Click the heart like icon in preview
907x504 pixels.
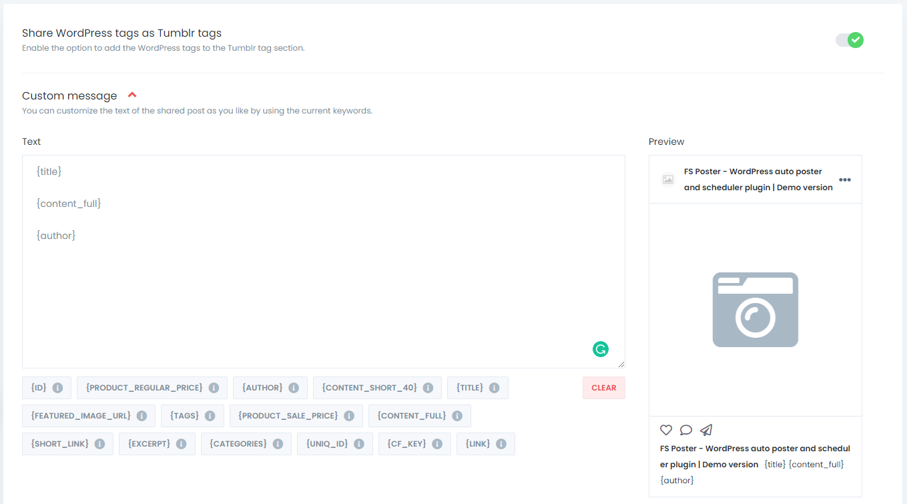click(666, 430)
